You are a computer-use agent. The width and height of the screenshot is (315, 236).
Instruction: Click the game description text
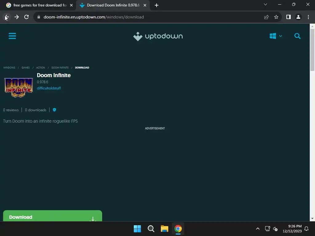[40, 121]
